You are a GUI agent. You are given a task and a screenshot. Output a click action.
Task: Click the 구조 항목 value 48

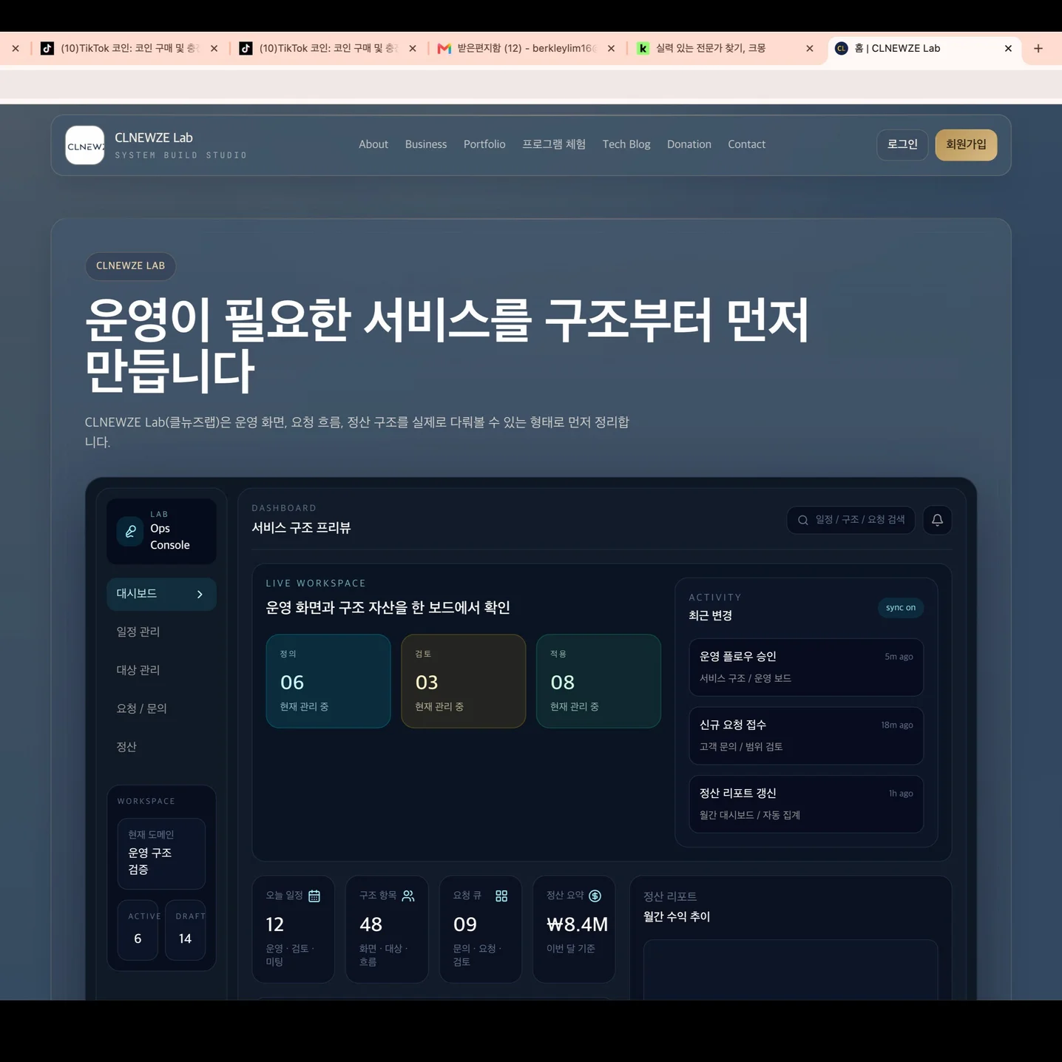click(x=371, y=924)
